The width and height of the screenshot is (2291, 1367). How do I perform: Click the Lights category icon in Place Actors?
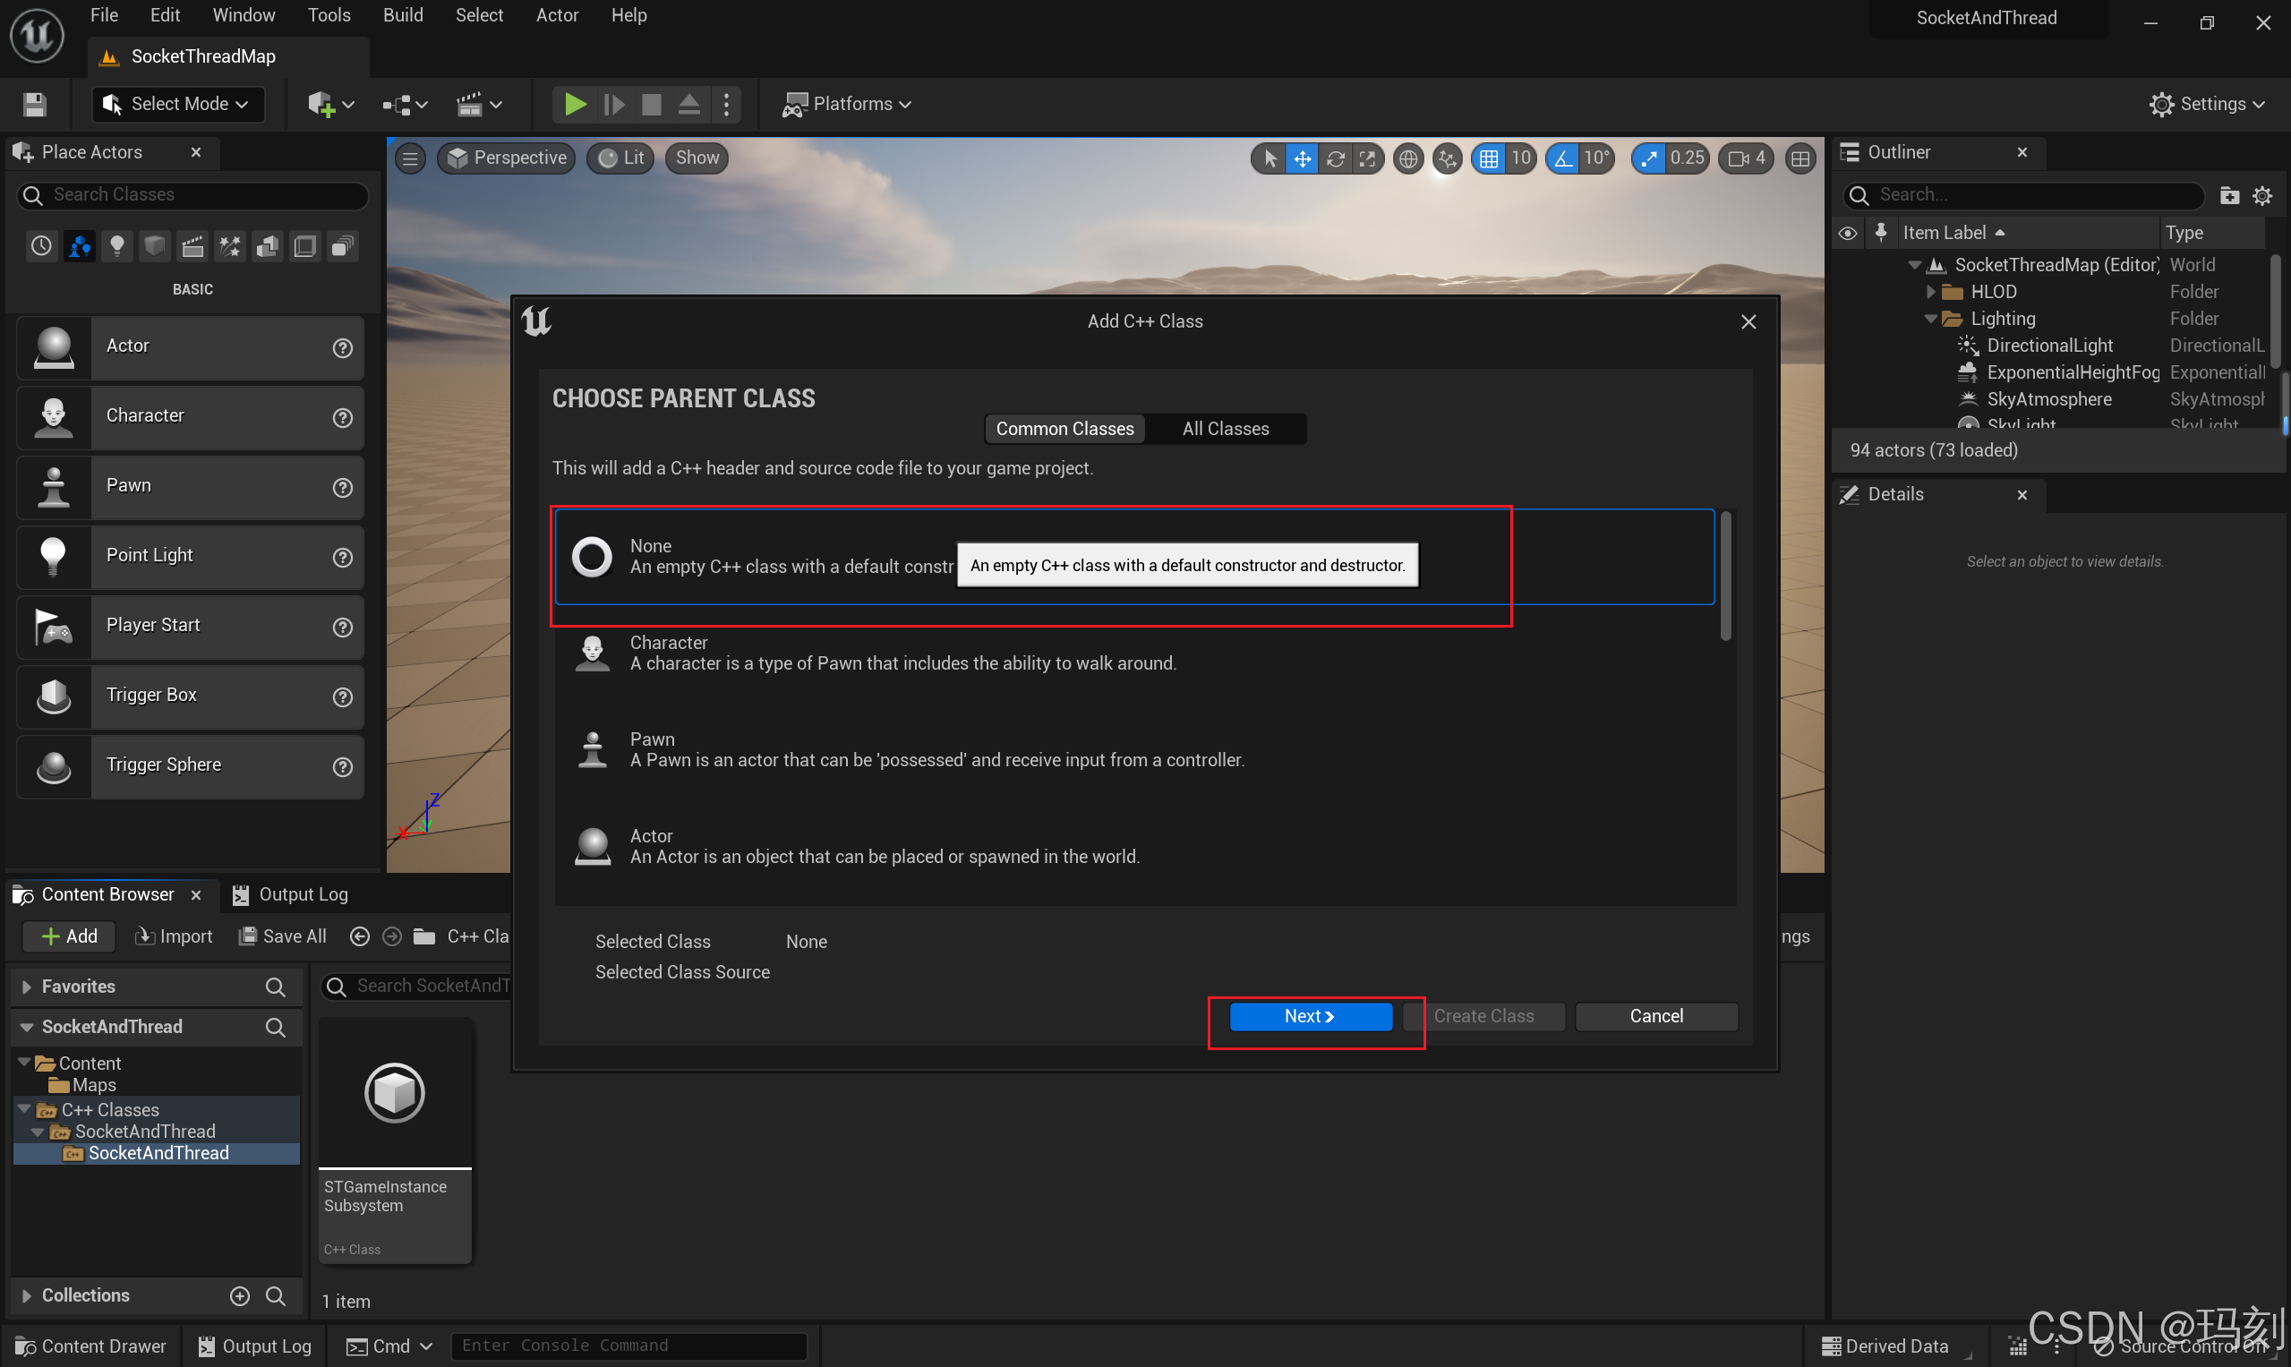pyautogui.click(x=117, y=246)
